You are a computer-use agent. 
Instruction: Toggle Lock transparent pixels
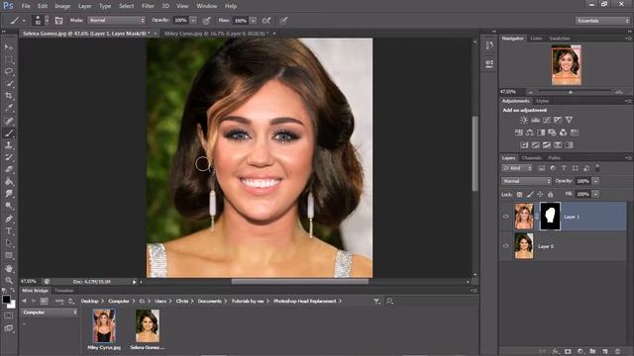pos(519,194)
